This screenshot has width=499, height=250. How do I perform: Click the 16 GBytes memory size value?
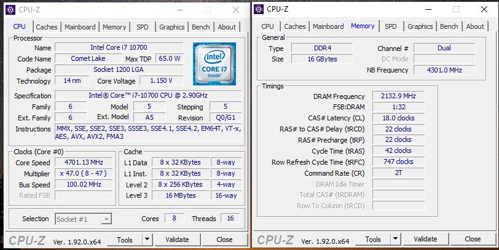(322, 59)
